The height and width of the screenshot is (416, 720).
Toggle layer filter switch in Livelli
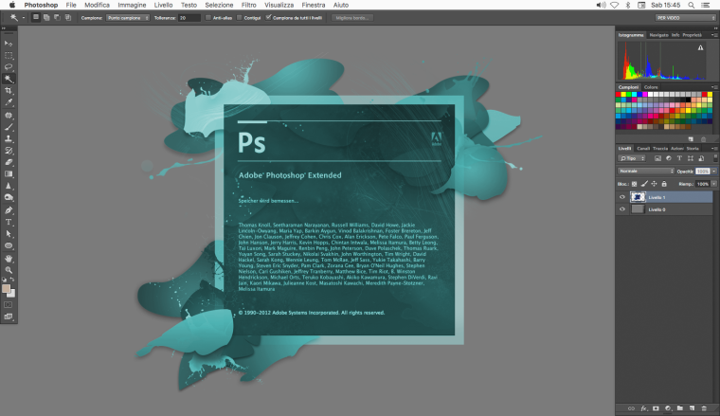coord(715,158)
